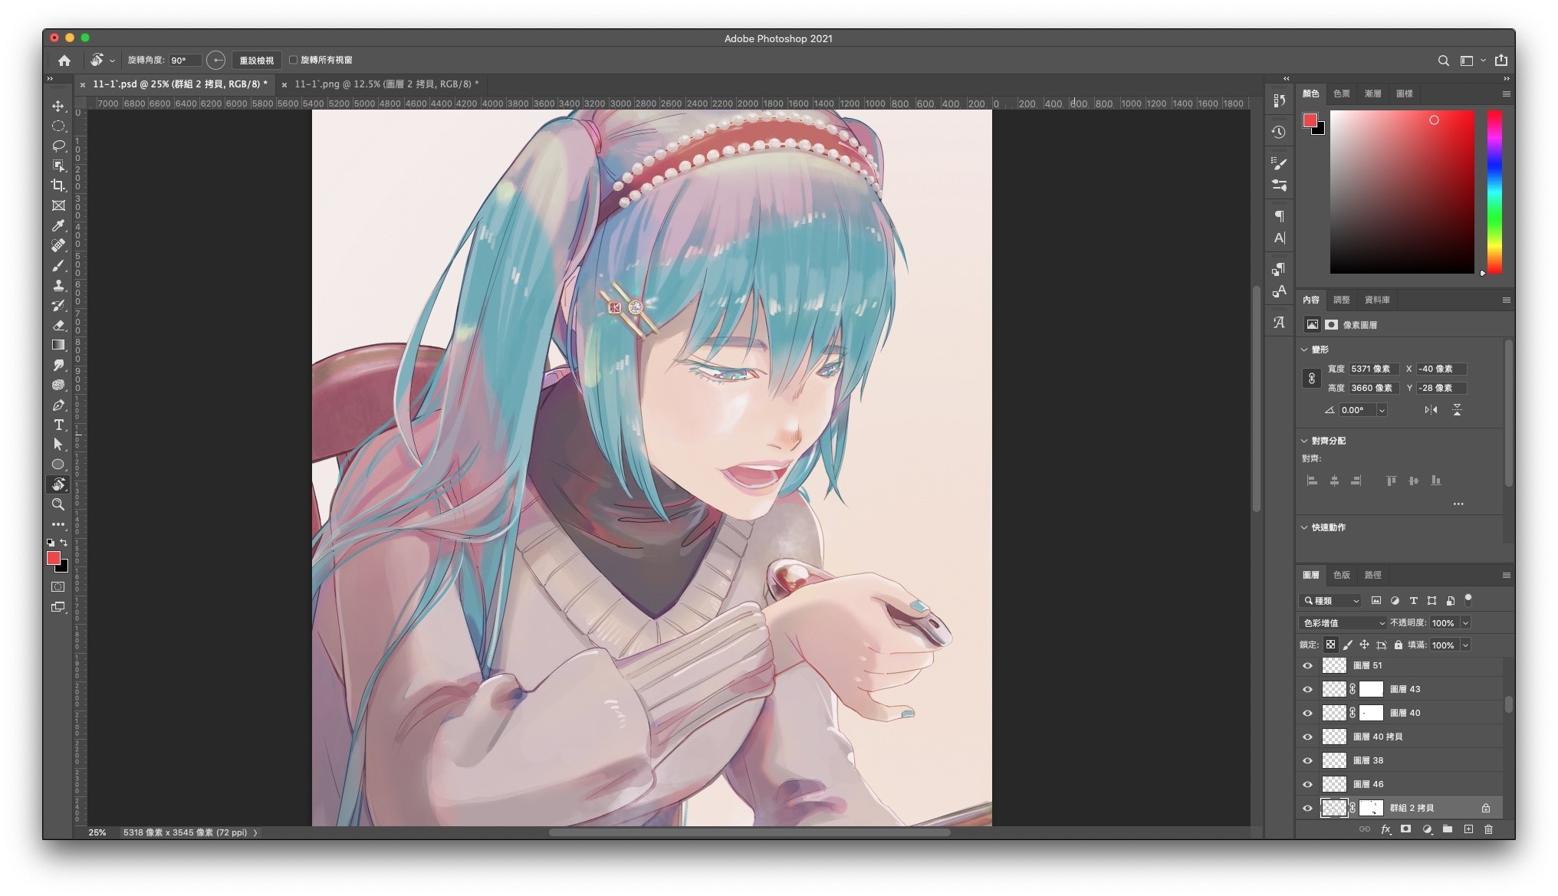
Task: Click the search icon in options bar
Action: point(1443,60)
